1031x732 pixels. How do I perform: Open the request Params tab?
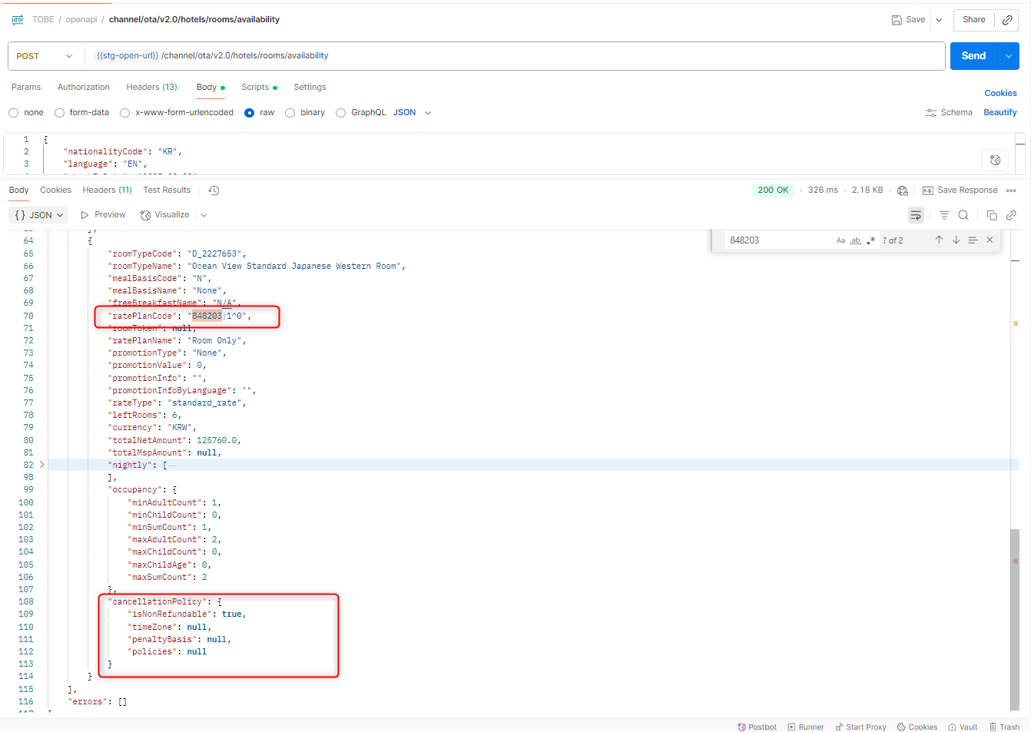point(26,88)
